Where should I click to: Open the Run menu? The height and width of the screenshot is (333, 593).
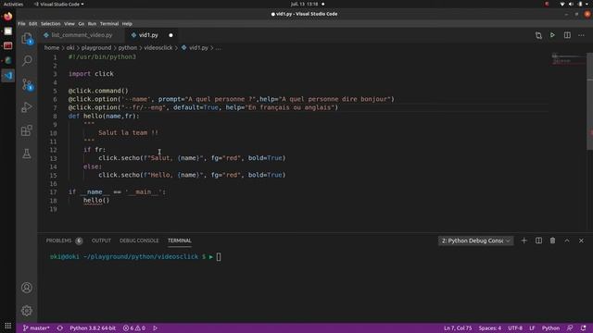point(92,24)
